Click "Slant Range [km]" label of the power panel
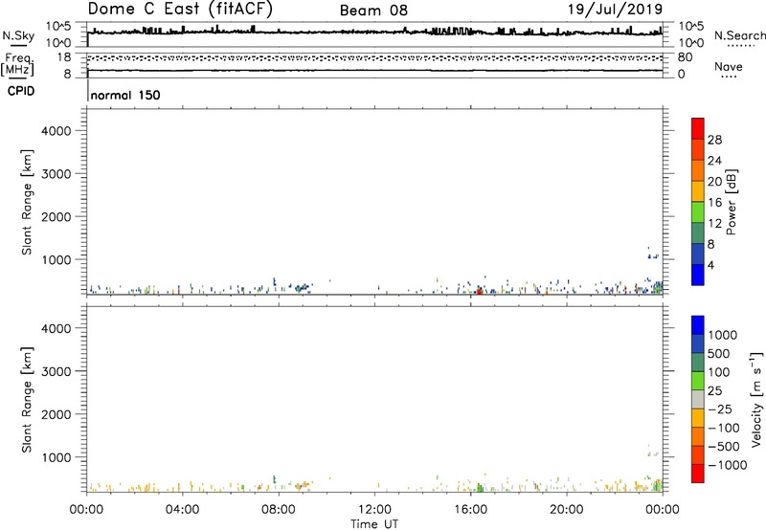766x530 pixels. [27, 202]
